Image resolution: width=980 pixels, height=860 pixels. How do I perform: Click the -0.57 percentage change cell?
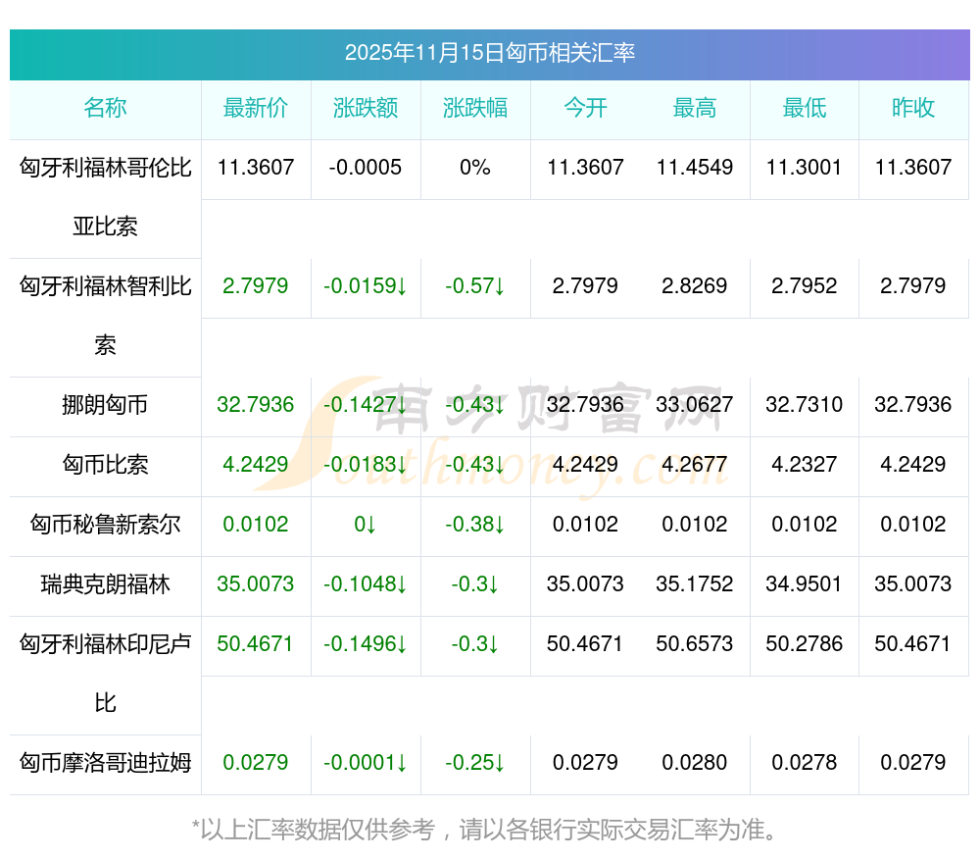pos(475,286)
